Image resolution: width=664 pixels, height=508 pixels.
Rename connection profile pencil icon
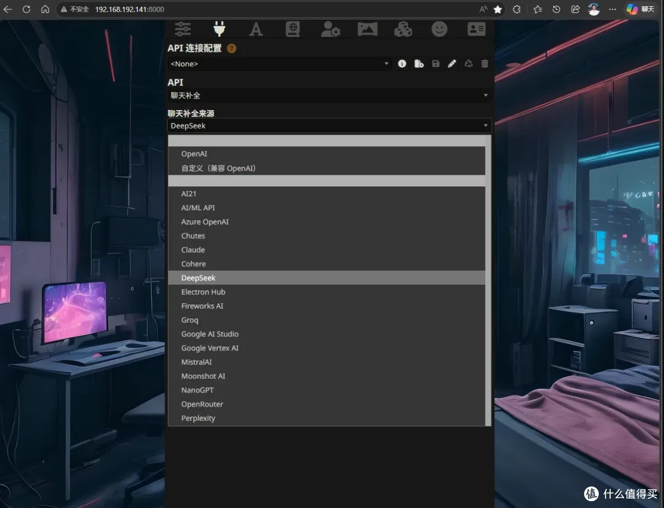pyautogui.click(x=452, y=63)
